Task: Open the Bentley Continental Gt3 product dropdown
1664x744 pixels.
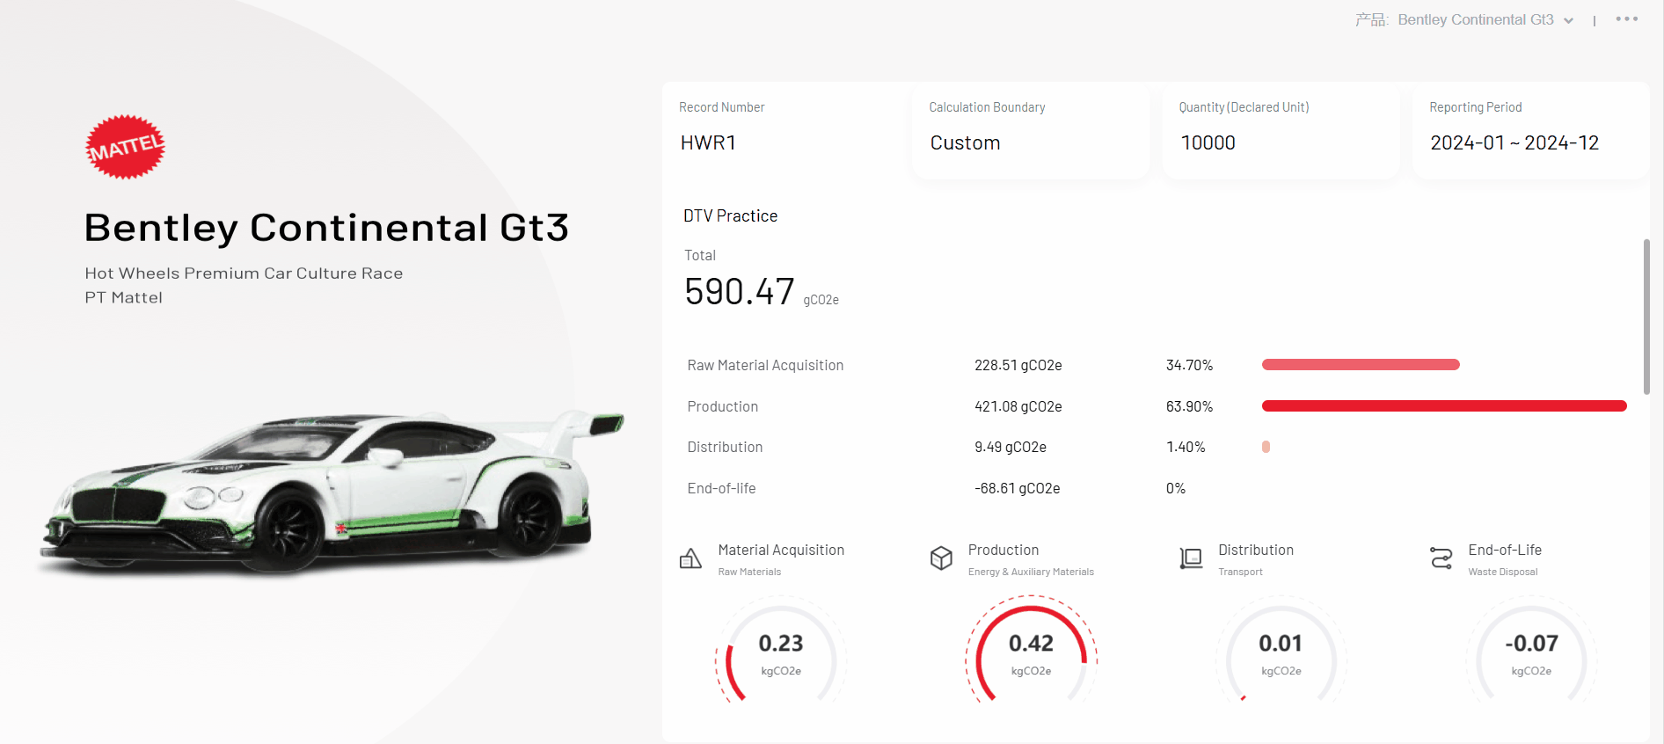Action: click(x=1475, y=20)
